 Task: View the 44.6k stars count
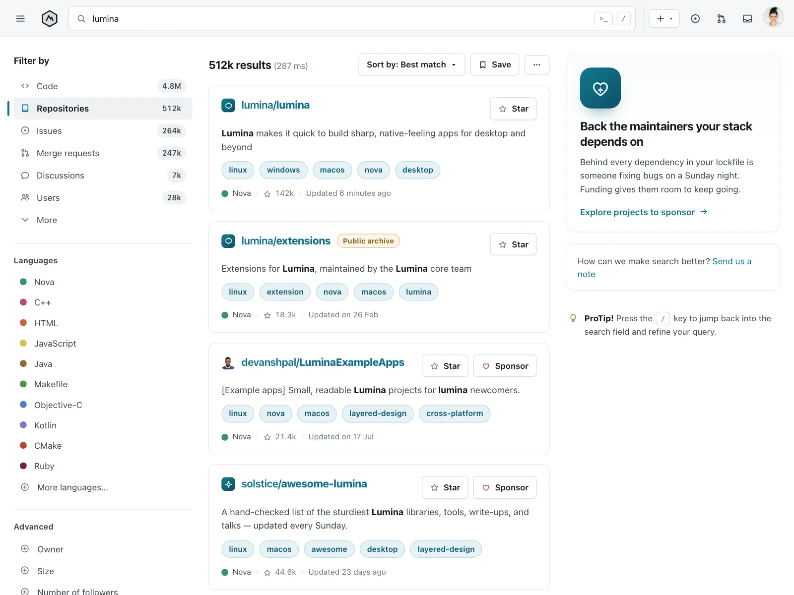click(x=280, y=572)
